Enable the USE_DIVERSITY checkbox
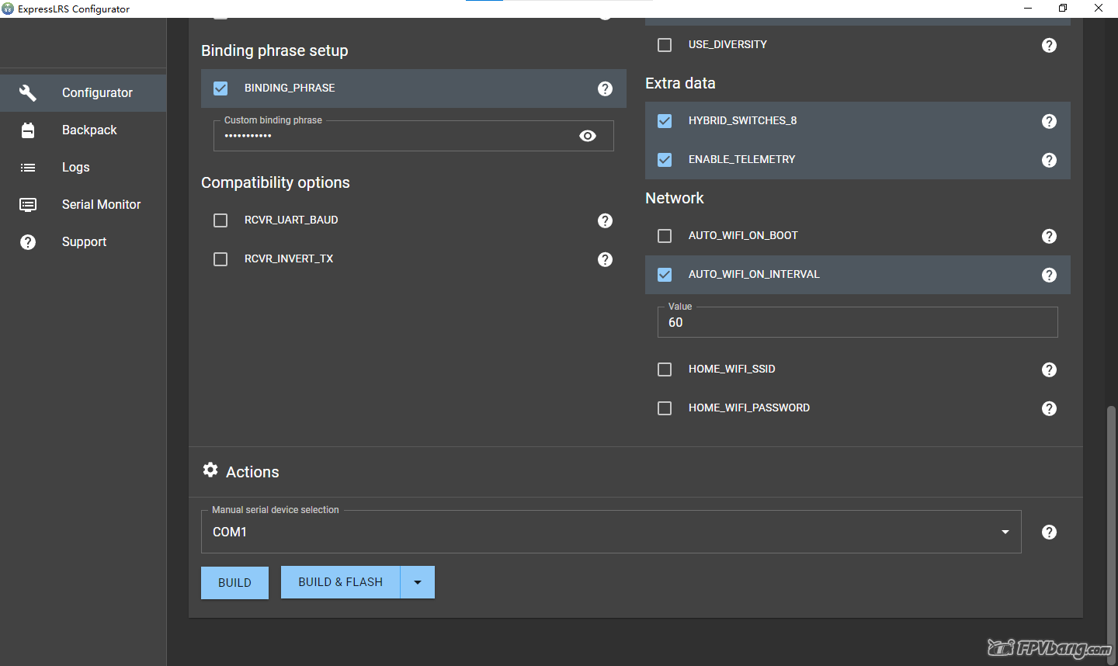This screenshot has height=666, width=1118. point(665,45)
